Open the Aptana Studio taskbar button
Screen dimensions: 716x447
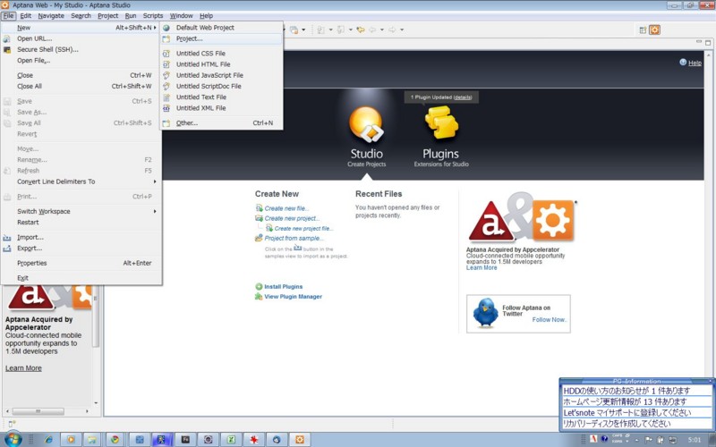300,440
